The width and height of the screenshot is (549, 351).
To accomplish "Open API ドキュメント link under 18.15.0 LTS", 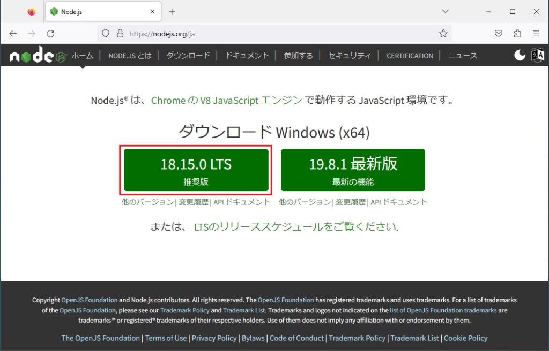I will tap(242, 202).
